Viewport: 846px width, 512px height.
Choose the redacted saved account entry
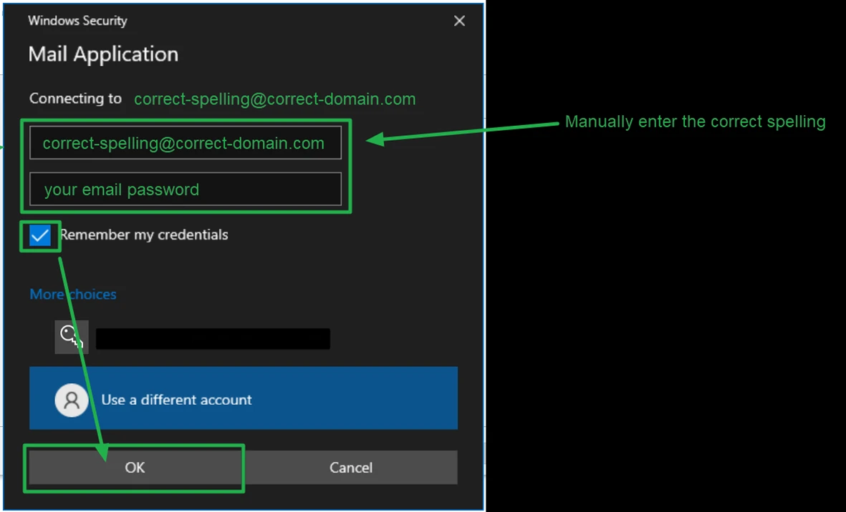click(x=213, y=339)
